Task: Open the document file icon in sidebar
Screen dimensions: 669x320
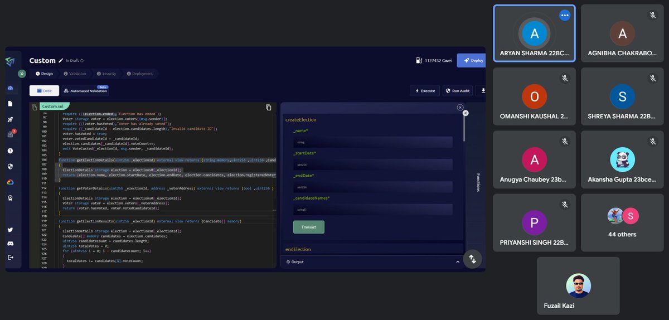Action: (x=11, y=104)
